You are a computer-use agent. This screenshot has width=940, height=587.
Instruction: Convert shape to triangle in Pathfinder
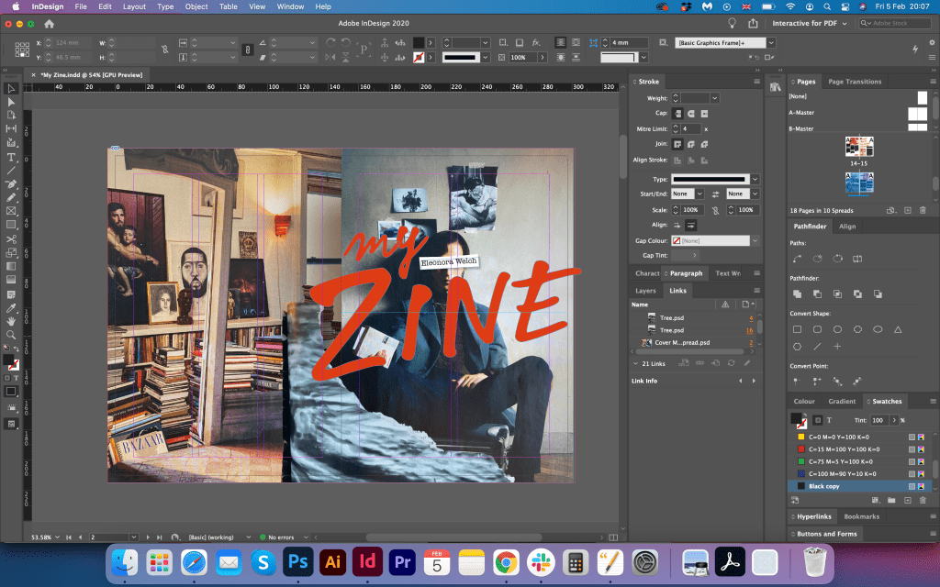pos(899,328)
